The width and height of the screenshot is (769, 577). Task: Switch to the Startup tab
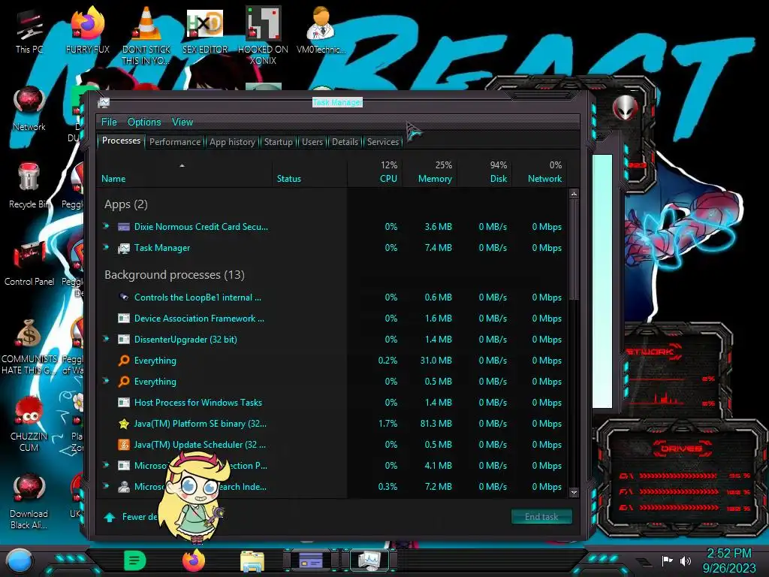(279, 142)
